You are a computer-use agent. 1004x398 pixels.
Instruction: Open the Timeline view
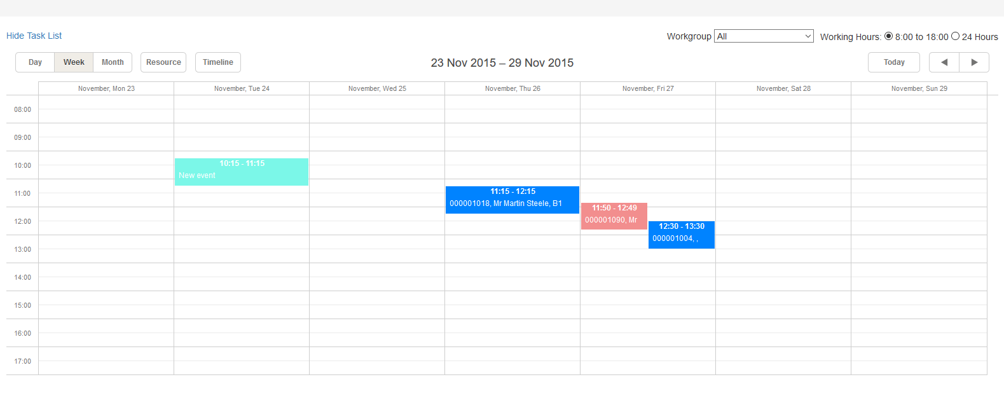click(x=218, y=62)
